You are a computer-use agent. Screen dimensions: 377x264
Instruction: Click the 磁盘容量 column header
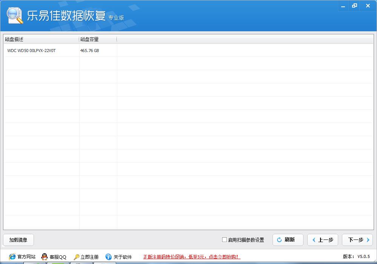89,39
